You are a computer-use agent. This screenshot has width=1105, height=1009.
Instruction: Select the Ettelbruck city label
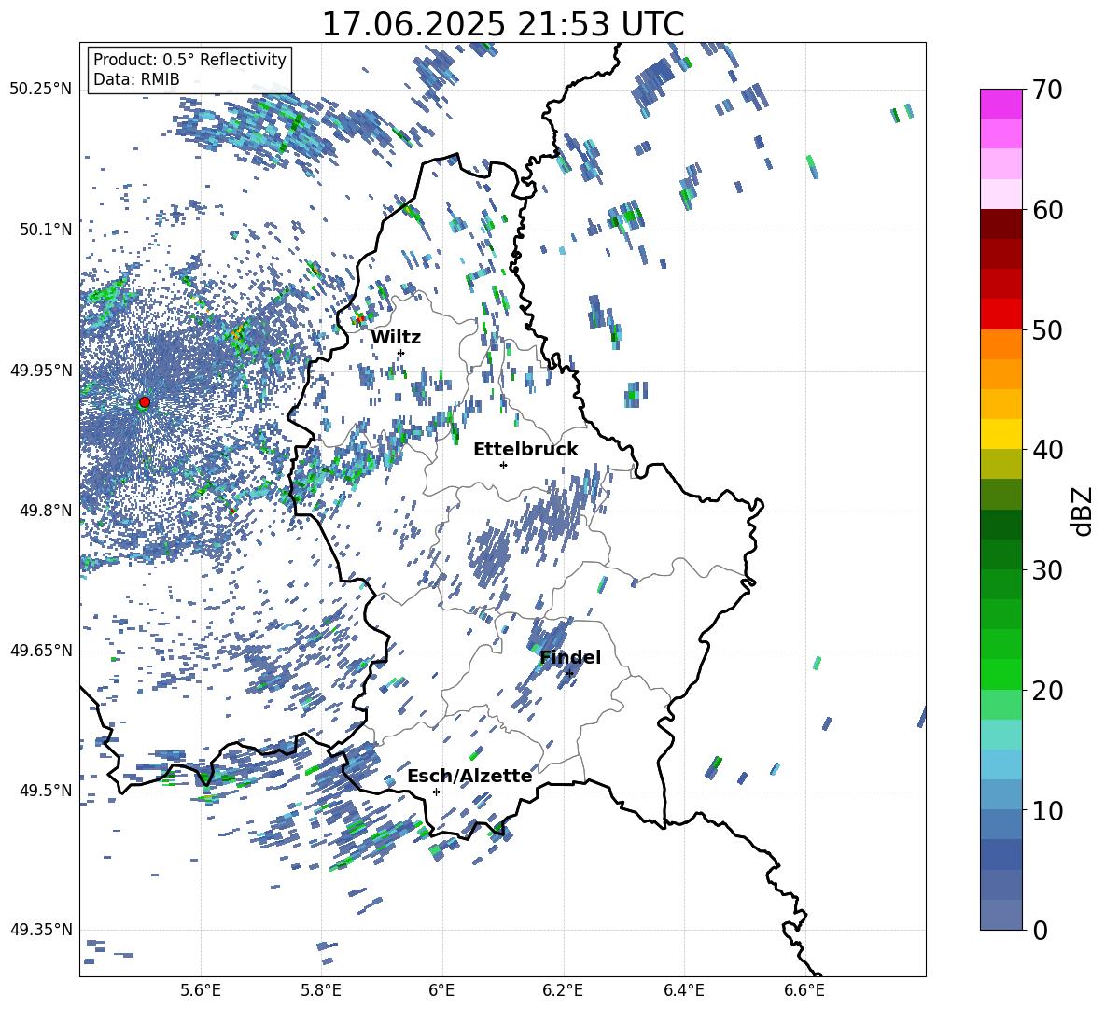click(x=525, y=450)
